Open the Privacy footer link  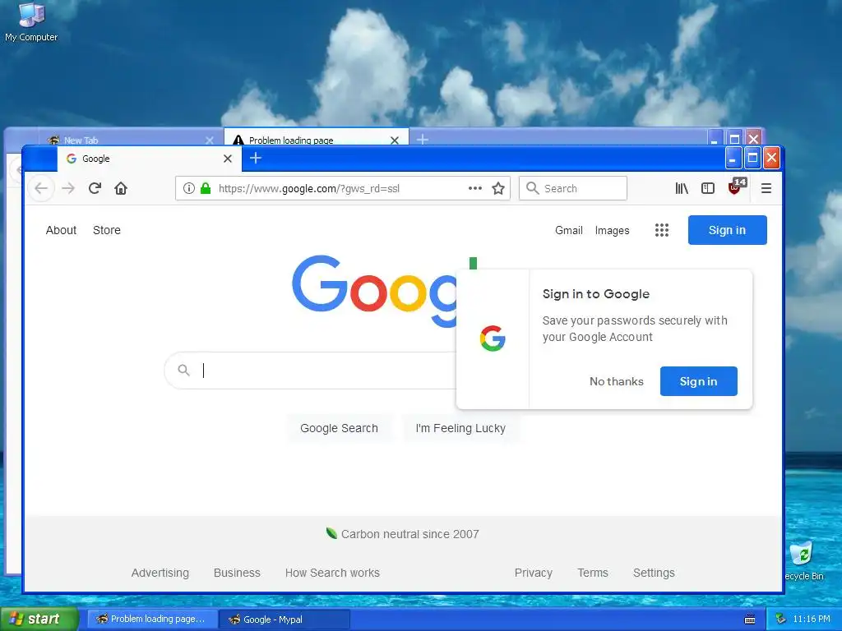pyautogui.click(x=533, y=573)
